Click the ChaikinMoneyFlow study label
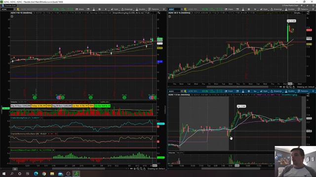The height and width of the screenshot is (177, 316). coord(21,118)
